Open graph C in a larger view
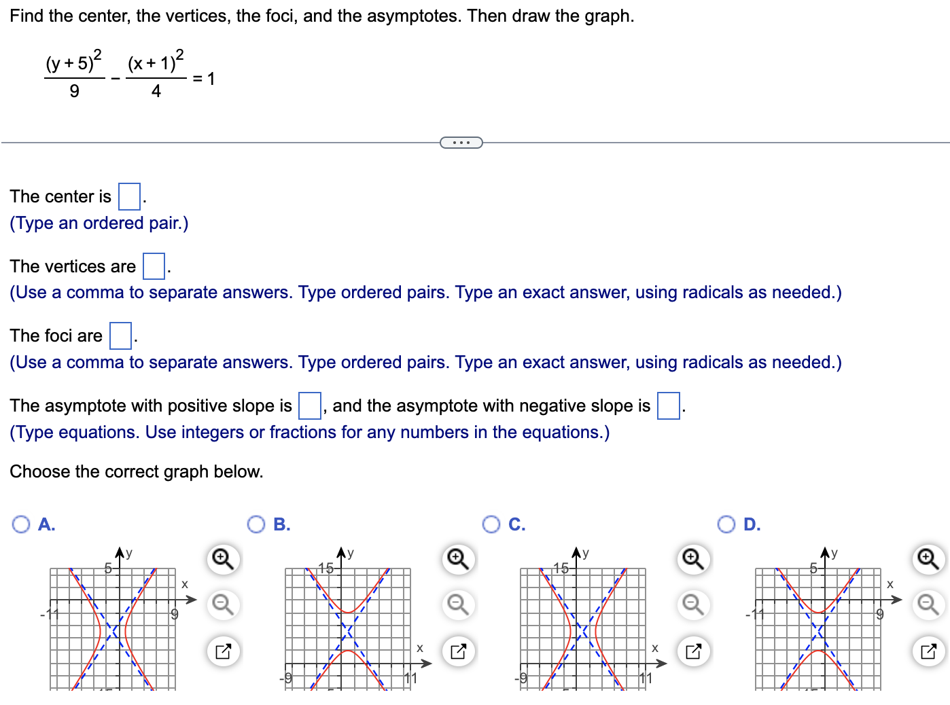Image resolution: width=950 pixels, height=705 pixels. [x=692, y=651]
